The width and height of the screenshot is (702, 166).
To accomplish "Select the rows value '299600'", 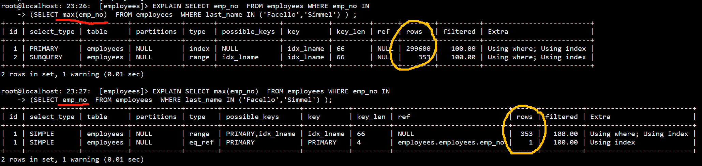I will 418,49.
